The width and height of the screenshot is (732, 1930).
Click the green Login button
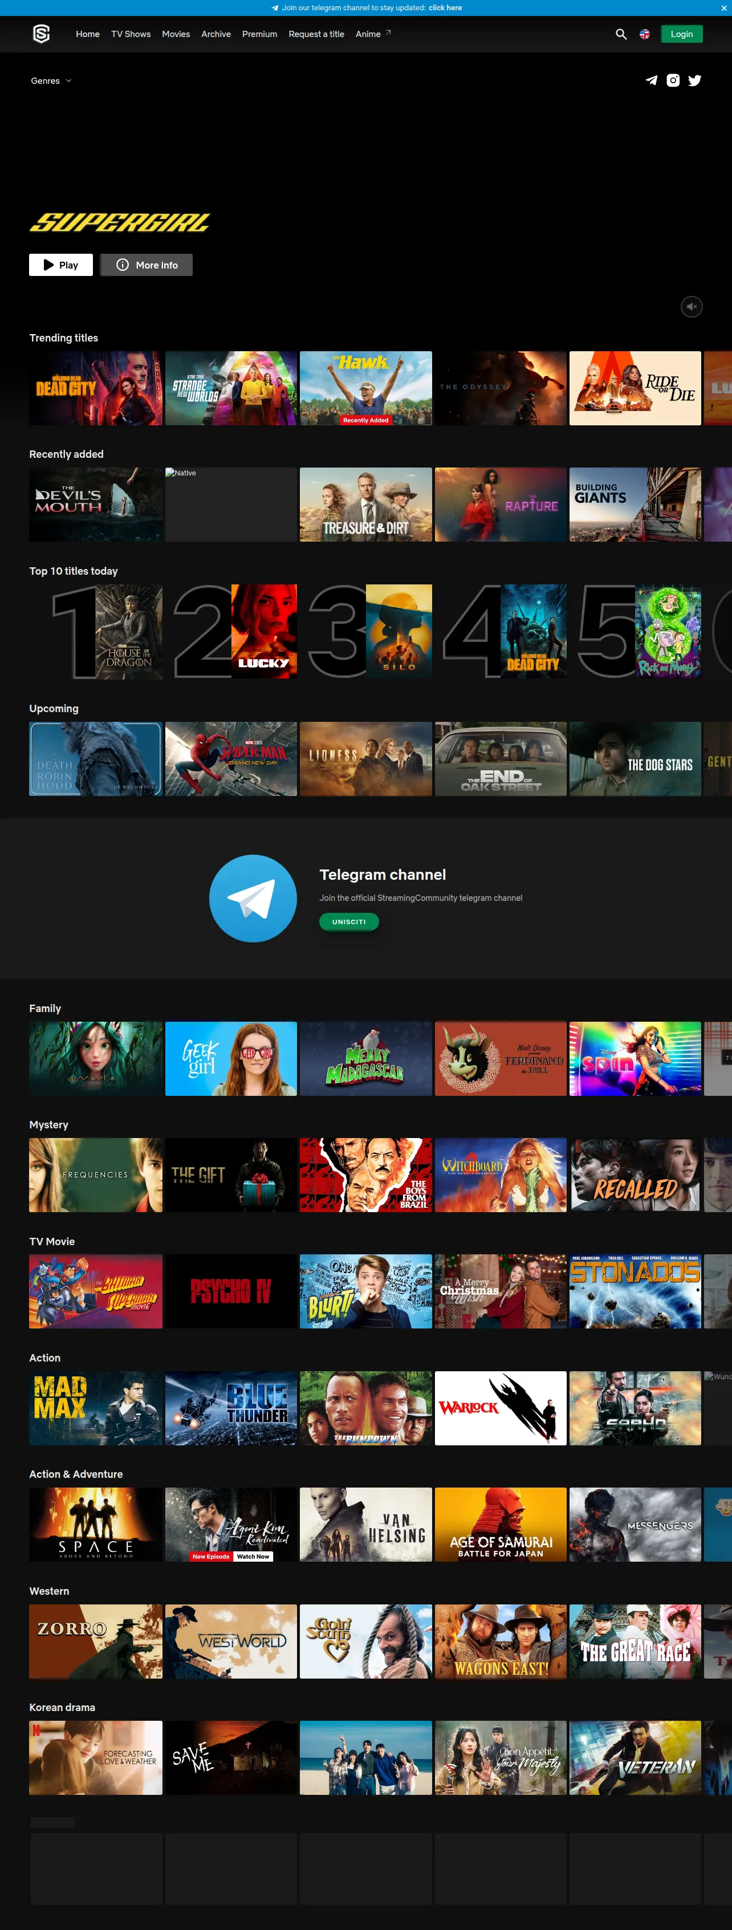click(x=682, y=34)
